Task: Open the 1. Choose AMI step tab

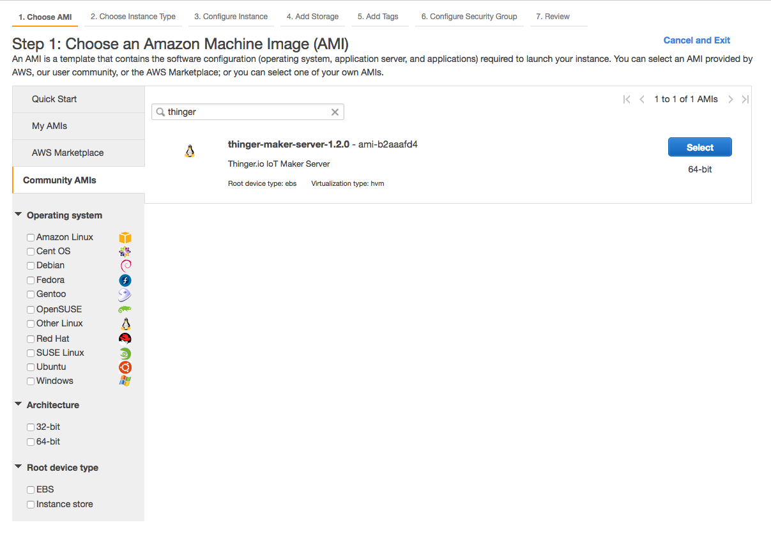Action: point(45,17)
